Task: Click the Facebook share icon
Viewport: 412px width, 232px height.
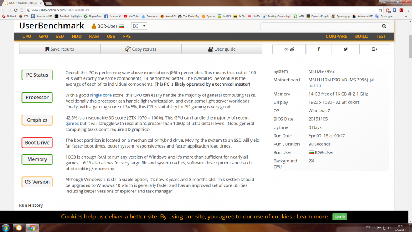Action: click(319, 49)
